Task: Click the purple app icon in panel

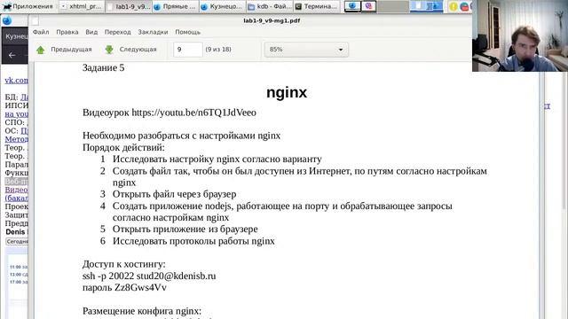Action: pyautogui.click(x=368, y=6)
